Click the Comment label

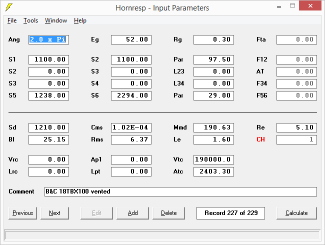21,191
